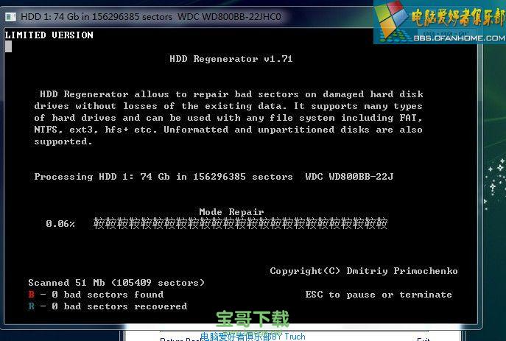Image resolution: width=506 pixels, height=341 pixels.
Task: Click the LIMITED VERSION text
Action: click(49, 35)
